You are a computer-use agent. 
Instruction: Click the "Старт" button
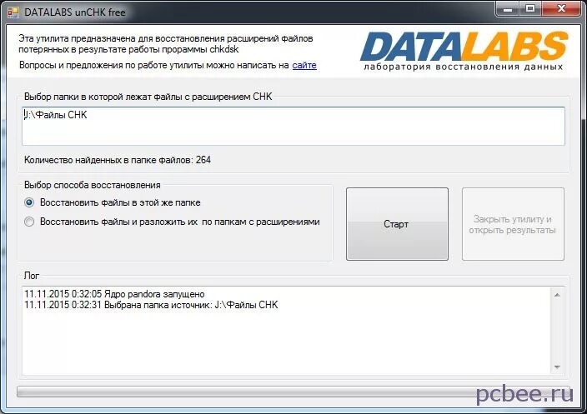pyautogui.click(x=397, y=224)
